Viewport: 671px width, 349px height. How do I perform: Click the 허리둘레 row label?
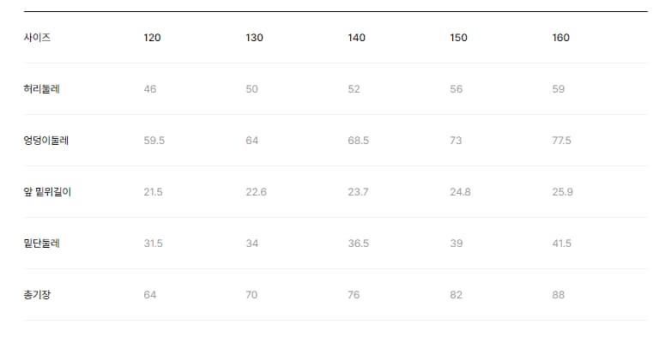41,89
